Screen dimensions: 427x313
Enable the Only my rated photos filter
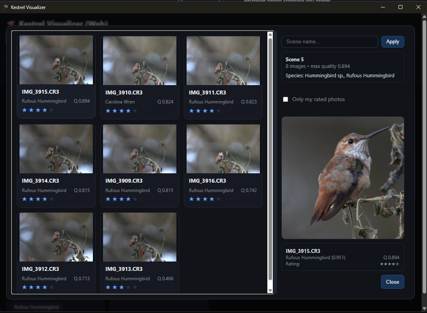(285, 99)
